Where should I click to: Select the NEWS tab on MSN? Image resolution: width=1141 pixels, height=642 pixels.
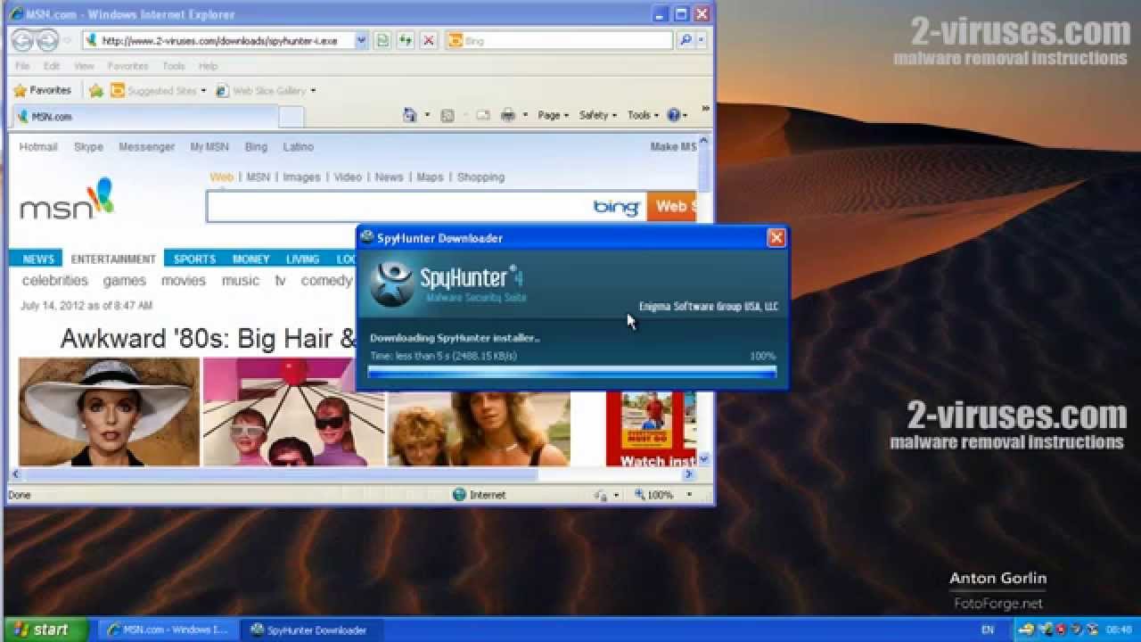point(38,259)
